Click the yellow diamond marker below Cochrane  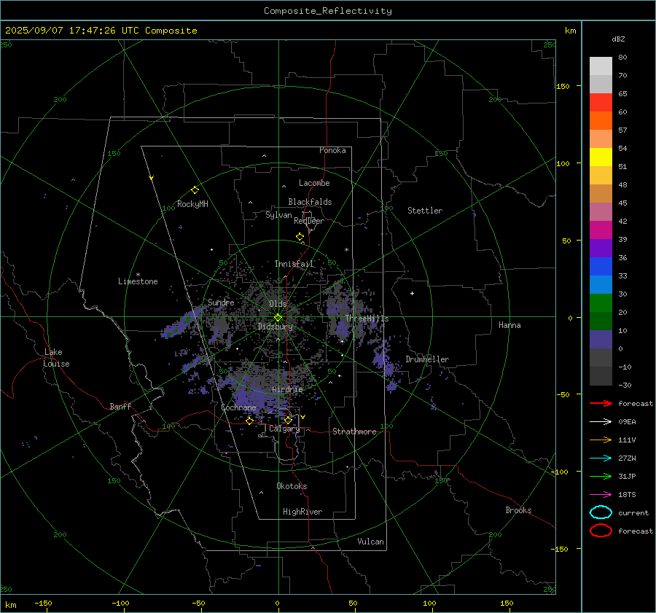(249, 421)
